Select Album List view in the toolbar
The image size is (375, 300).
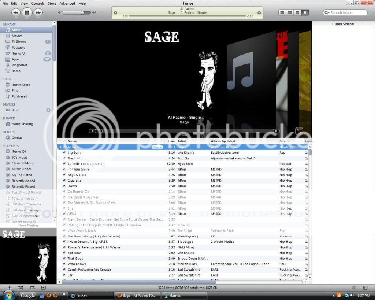pyautogui.click(x=290, y=12)
